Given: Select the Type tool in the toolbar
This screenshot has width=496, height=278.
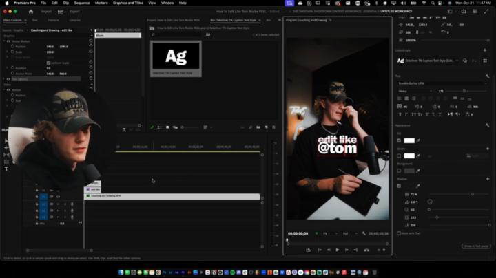Looking at the screenshot, I should 6,169.
